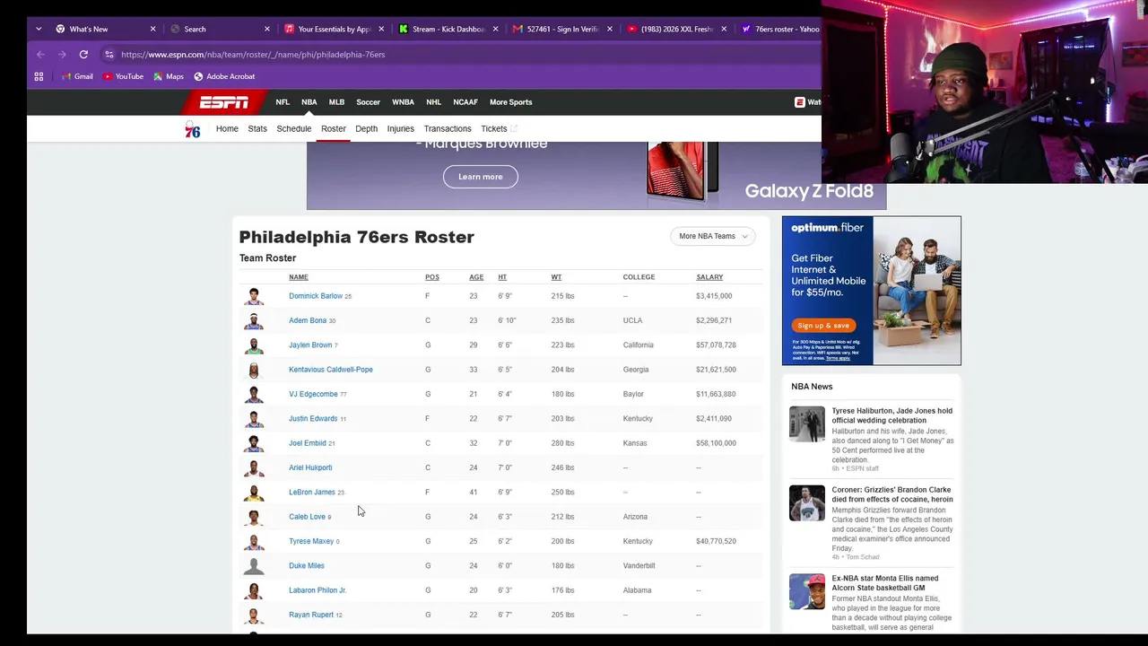
Task: Click the ESPN logo
Action: (x=224, y=102)
